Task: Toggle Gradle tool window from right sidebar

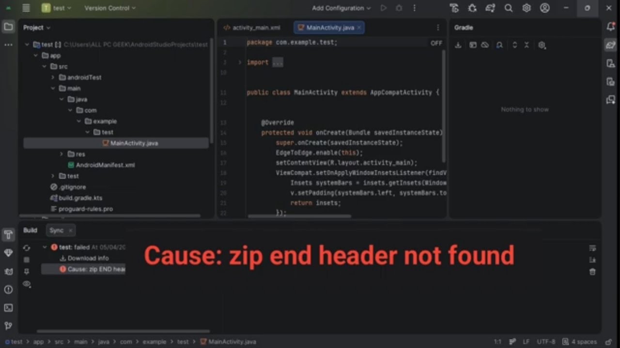Action: [611, 45]
